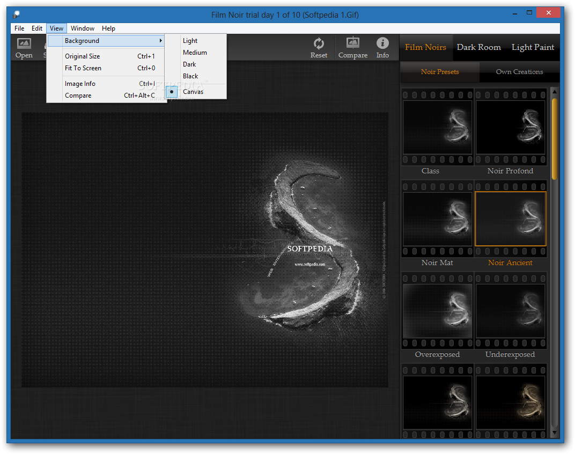Screen dimensions: 575x454
Task: Apply the Overexposed preset thumbnail
Action: click(438, 311)
